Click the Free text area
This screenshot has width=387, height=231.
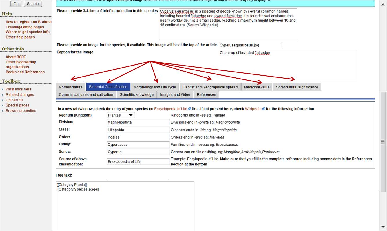[x=125, y=206]
